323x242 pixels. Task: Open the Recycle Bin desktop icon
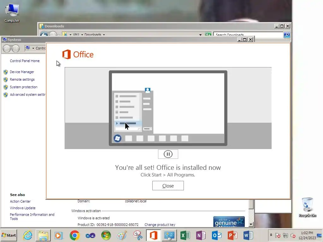tap(307, 207)
